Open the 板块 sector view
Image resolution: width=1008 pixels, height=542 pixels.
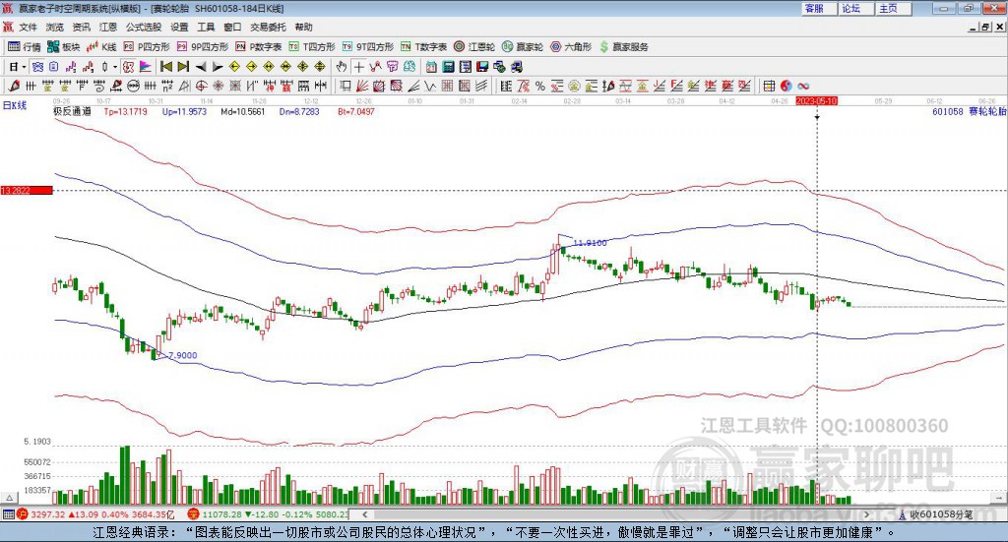click(63, 47)
